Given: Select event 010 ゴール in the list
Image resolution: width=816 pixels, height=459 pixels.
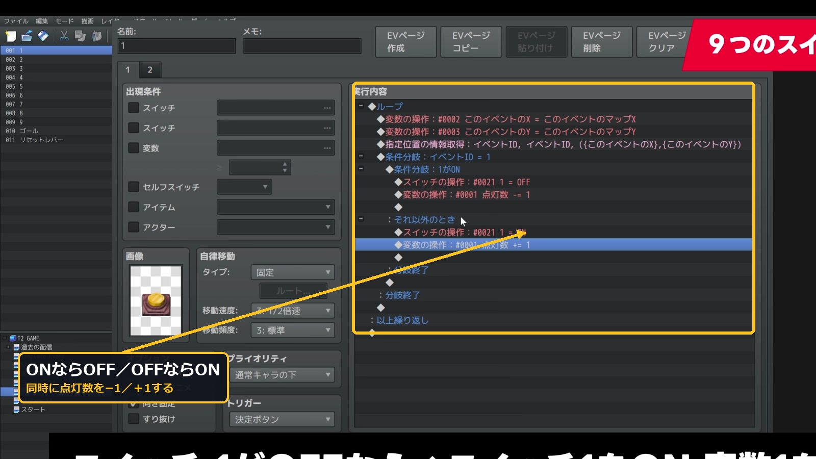Looking at the screenshot, I should pyautogui.click(x=56, y=131).
